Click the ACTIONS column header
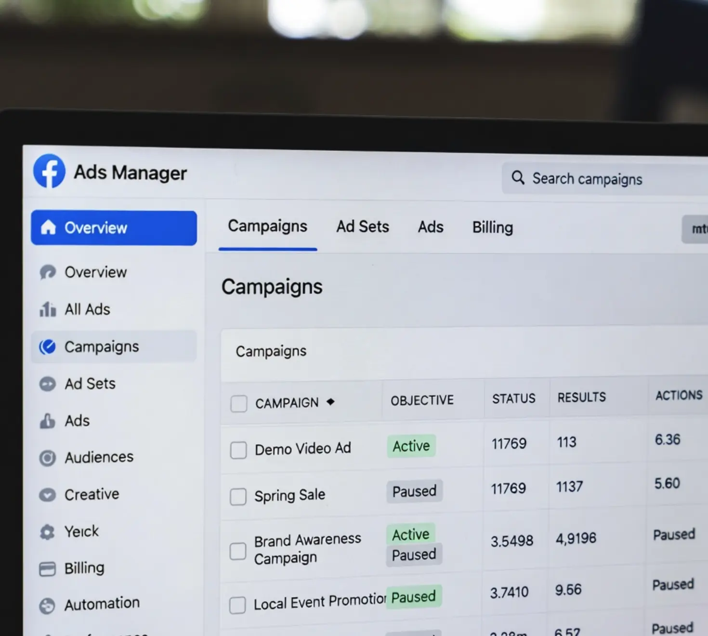This screenshot has width=708, height=636. pos(679,395)
